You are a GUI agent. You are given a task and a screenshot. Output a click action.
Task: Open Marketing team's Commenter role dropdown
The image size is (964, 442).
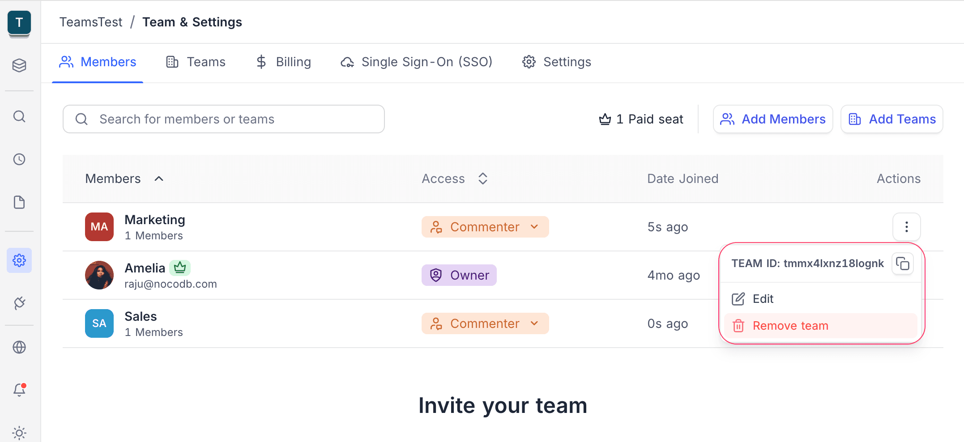point(485,227)
